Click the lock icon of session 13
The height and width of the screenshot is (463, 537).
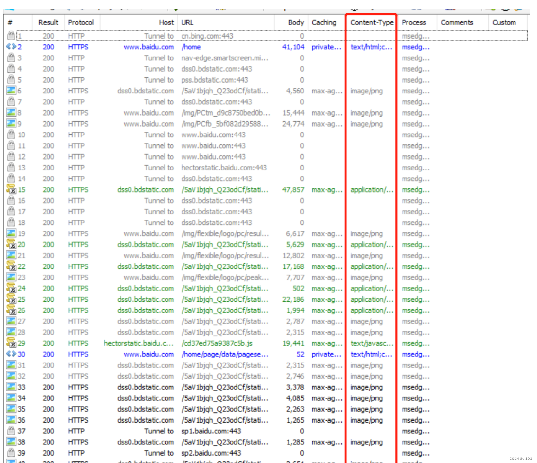(11, 167)
